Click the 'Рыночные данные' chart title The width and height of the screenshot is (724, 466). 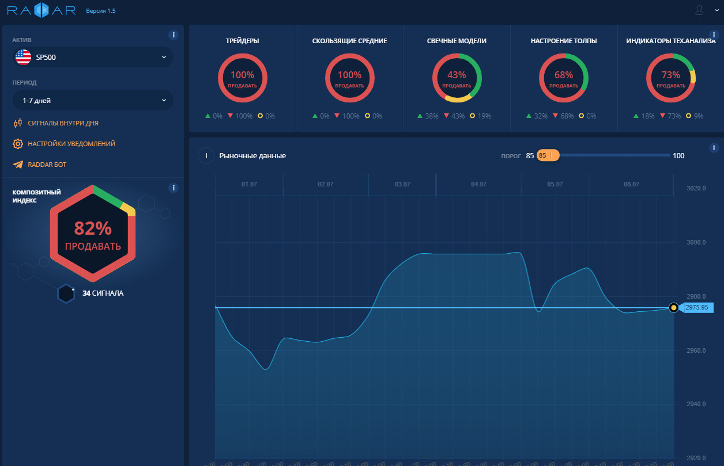[x=252, y=155]
